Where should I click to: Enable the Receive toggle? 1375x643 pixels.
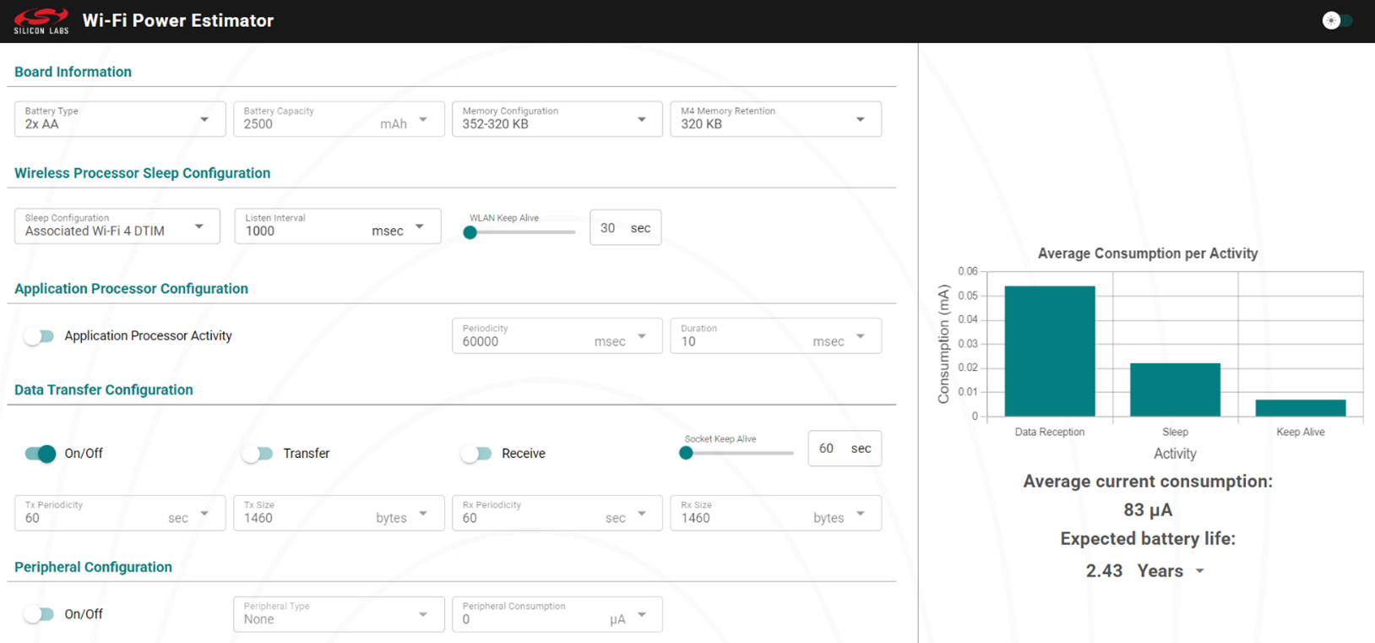pyautogui.click(x=476, y=454)
